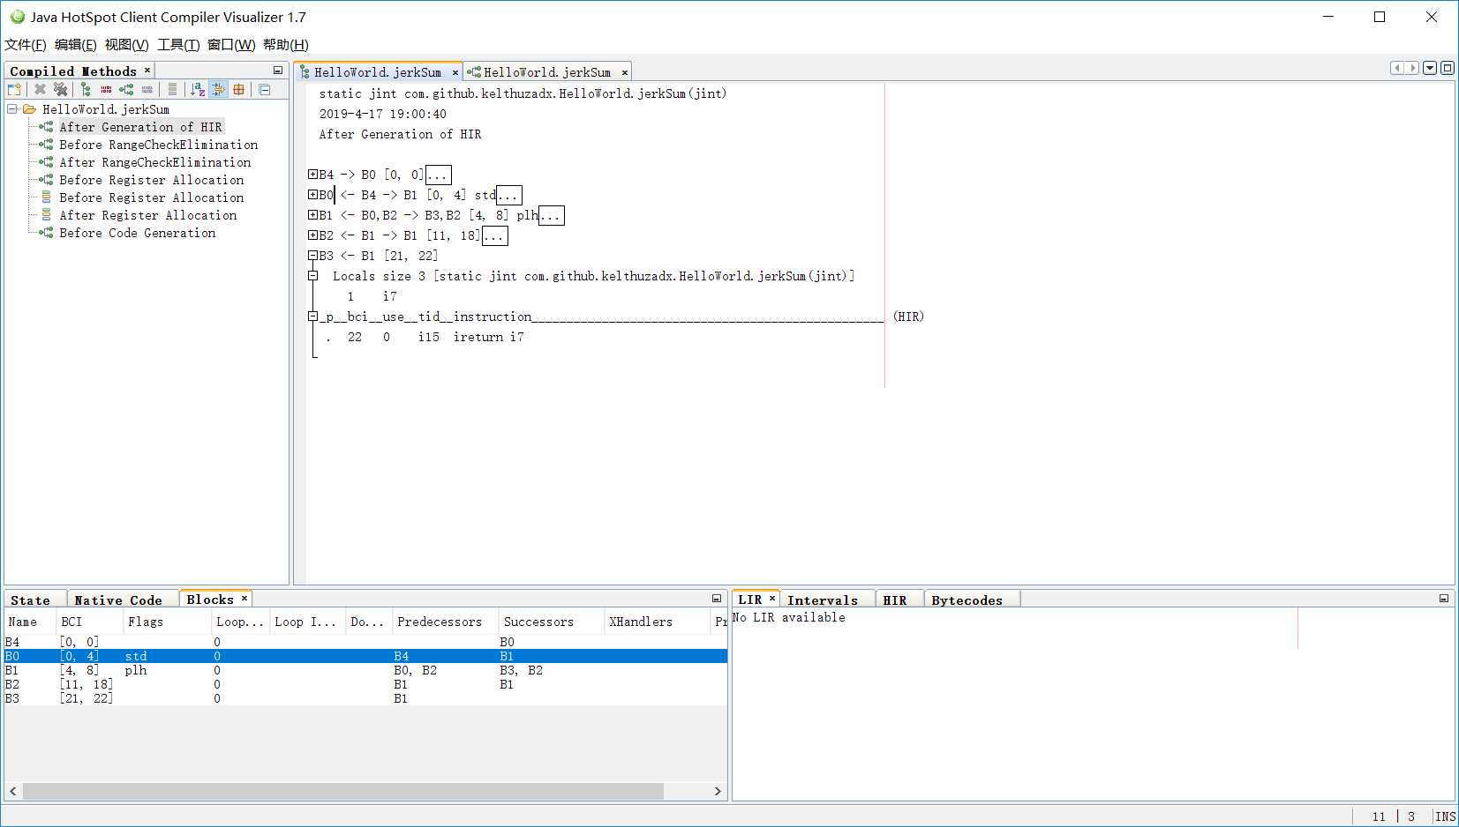Select After Generation of HIR
Screen dimensions: 1459x827
(x=140, y=127)
